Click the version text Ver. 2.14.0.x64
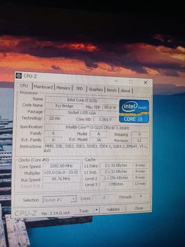This screenshot has width=185, height=247. tap(55, 213)
